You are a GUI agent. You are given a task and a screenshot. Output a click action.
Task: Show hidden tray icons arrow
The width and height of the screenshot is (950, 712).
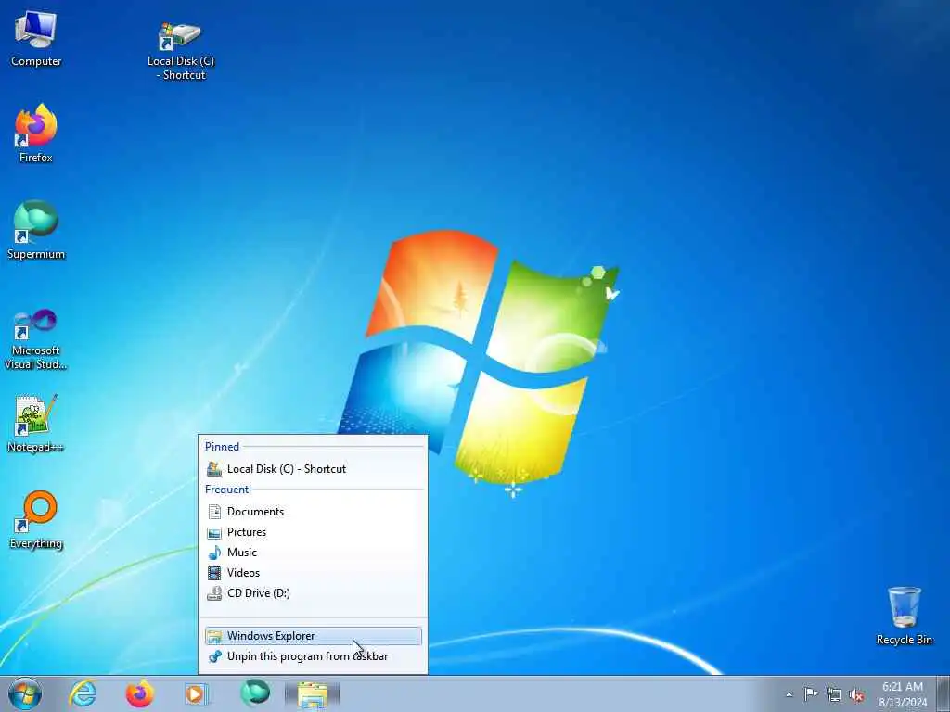coord(789,694)
